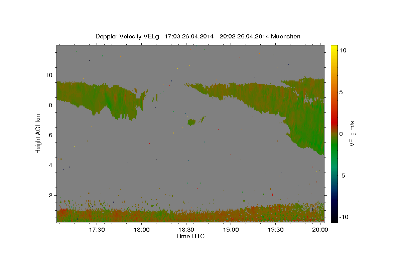
Task: Click the colorbar tick value -10
Action: pyautogui.click(x=344, y=217)
